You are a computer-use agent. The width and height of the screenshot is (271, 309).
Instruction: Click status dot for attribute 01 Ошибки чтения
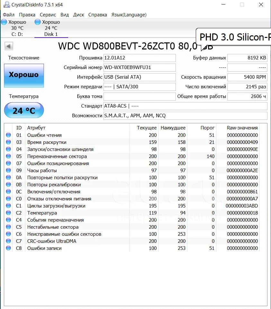coord(8,135)
